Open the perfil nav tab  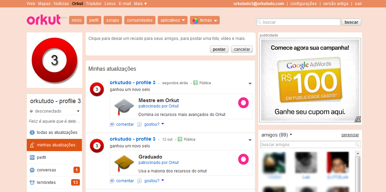click(x=94, y=20)
